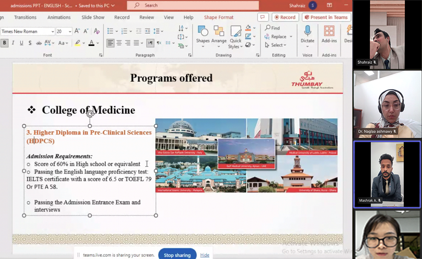Open the Arrange options
The height and width of the screenshot is (259, 422).
coord(219,37)
